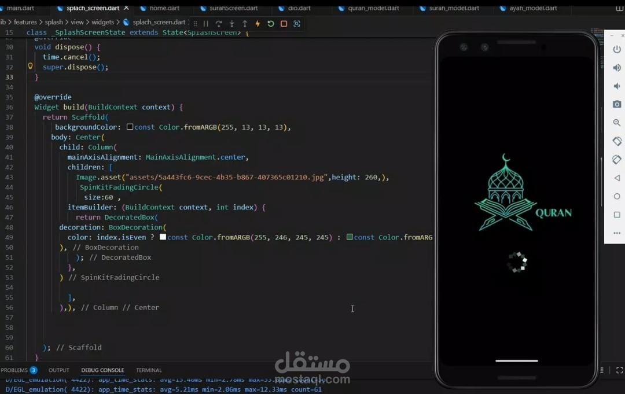Open the widget inspector icon in debug toolbar
Image resolution: width=625 pixels, height=394 pixels.
(x=296, y=24)
